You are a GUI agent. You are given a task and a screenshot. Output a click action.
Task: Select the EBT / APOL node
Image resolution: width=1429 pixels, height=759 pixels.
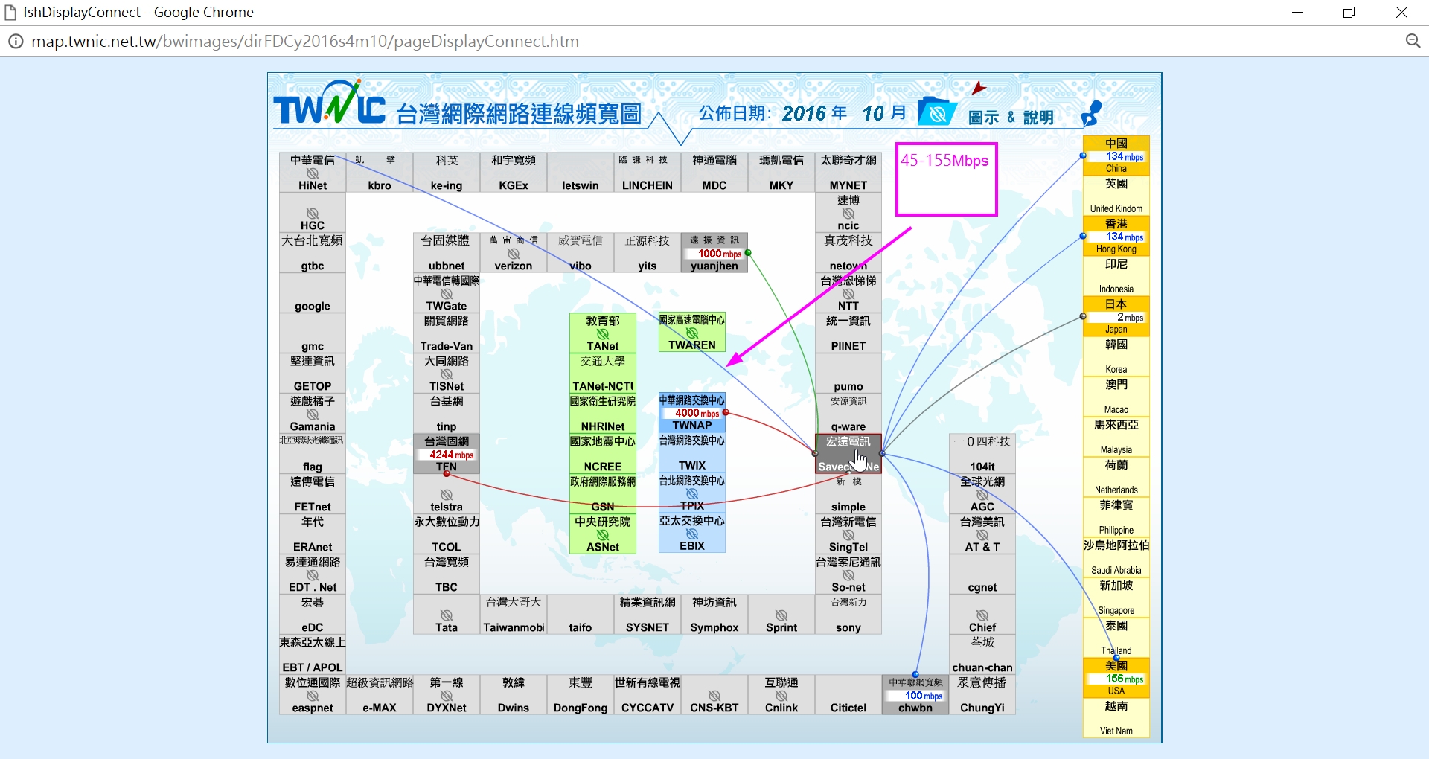313,655
